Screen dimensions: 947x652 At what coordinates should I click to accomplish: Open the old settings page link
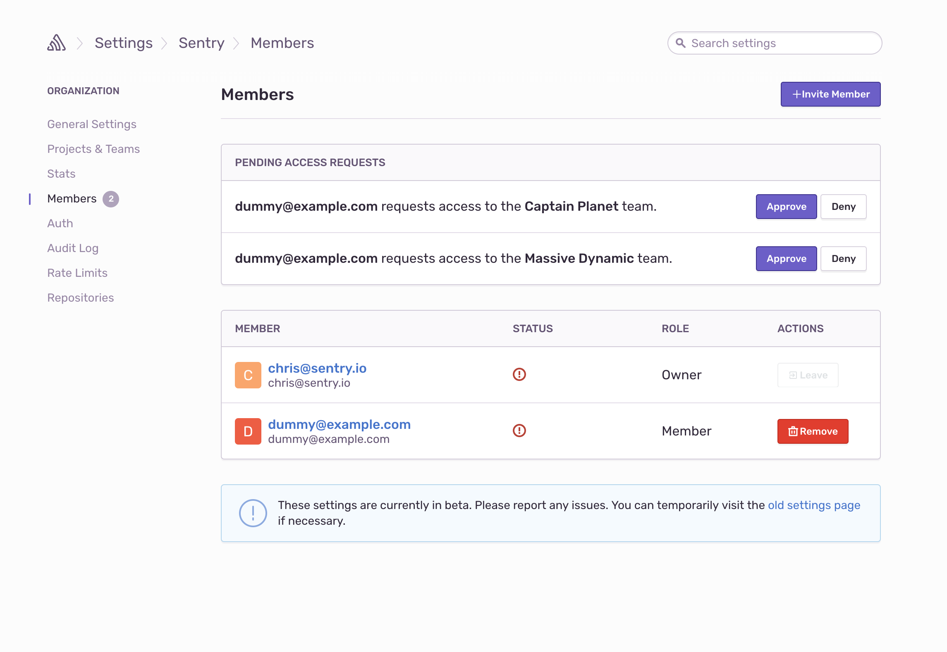[x=813, y=505]
